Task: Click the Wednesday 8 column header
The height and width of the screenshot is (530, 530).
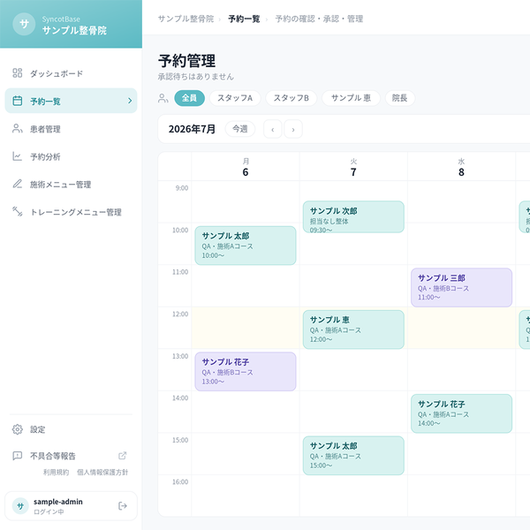Action: coord(461,167)
